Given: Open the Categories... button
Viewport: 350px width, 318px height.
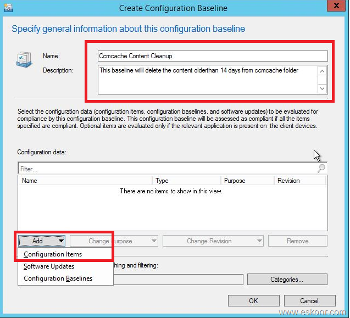Looking at the screenshot, I should click(x=287, y=280).
